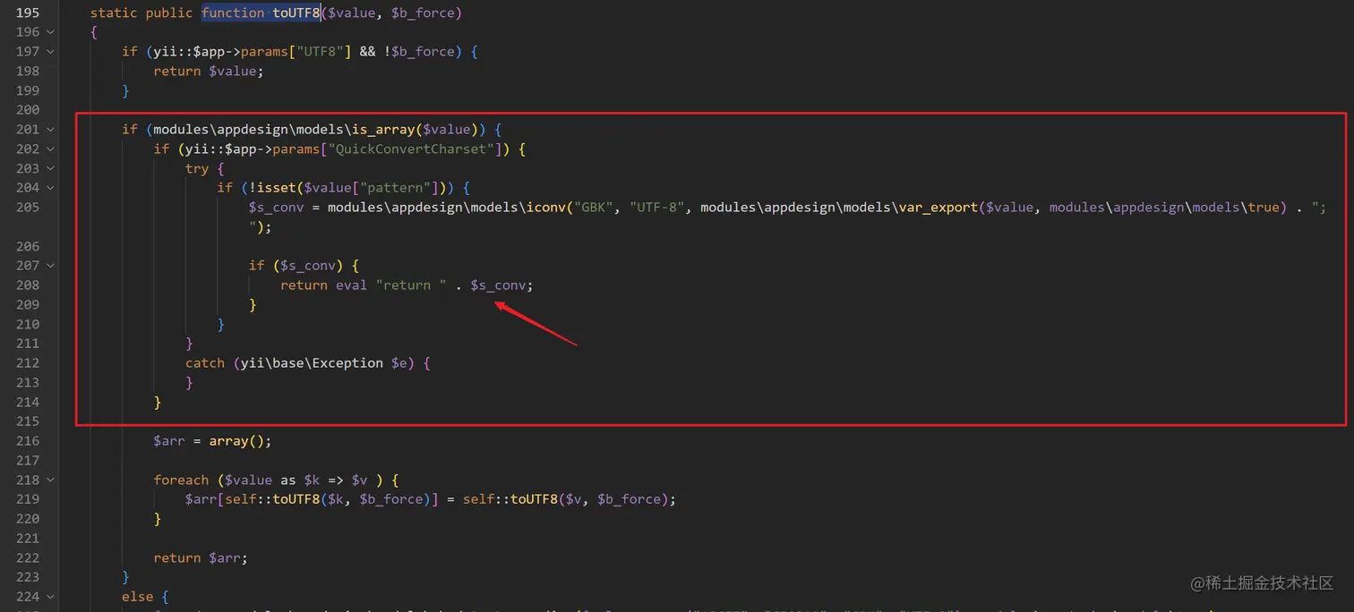1354x612 pixels.
Task: Click the is_array call on line 201
Action: (x=383, y=130)
